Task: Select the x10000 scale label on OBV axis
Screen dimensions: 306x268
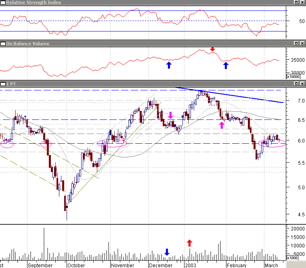Action: (293, 77)
